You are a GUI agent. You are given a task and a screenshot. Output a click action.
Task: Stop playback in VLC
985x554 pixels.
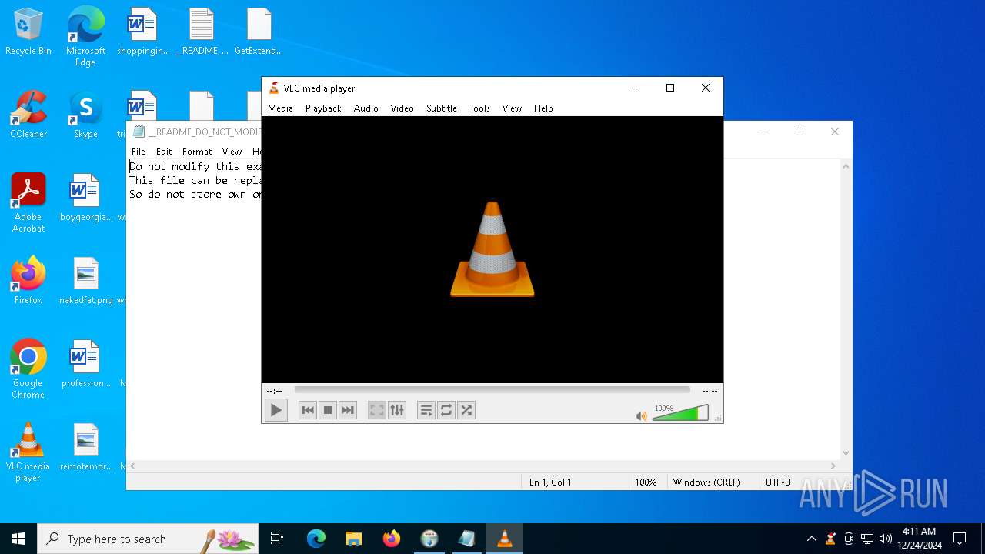pyautogui.click(x=328, y=410)
